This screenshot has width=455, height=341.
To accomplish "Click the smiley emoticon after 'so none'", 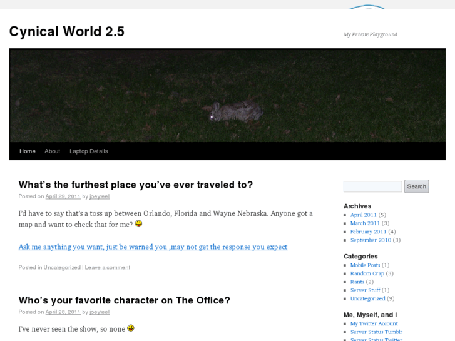I will pos(131,328).
